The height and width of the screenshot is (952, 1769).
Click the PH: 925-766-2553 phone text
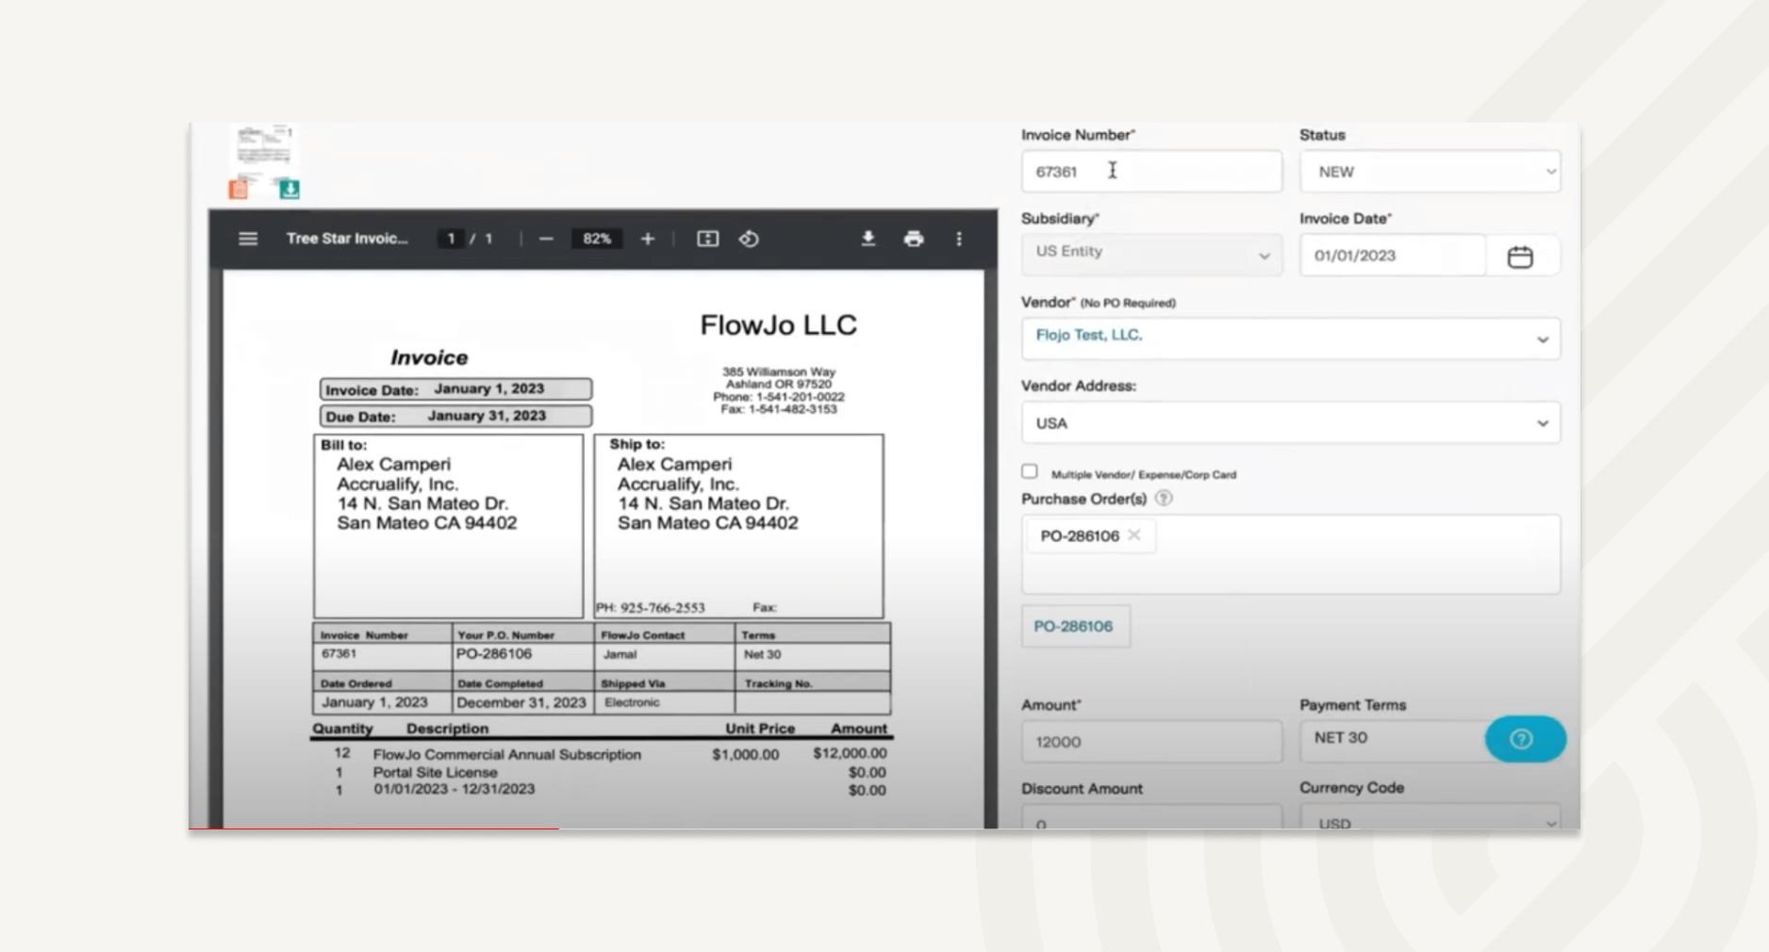[x=651, y=608]
